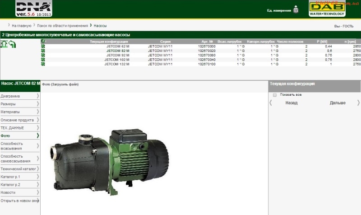Viewport: 361px width, 215px height.
Task: Click the DAB Water Technology logo
Action: pyautogui.click(x=327, y=9)
